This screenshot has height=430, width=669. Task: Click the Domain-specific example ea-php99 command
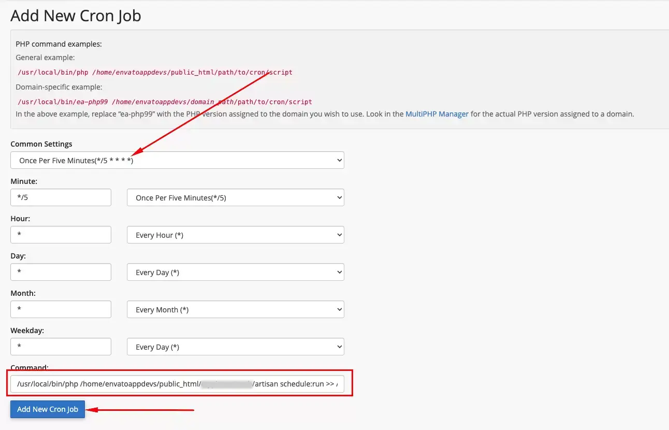point(165,102)
